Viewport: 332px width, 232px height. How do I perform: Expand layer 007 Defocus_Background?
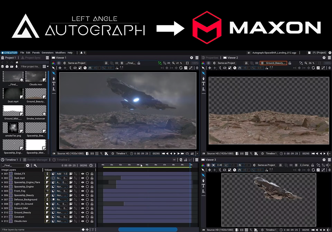click(x=2, y=200)
